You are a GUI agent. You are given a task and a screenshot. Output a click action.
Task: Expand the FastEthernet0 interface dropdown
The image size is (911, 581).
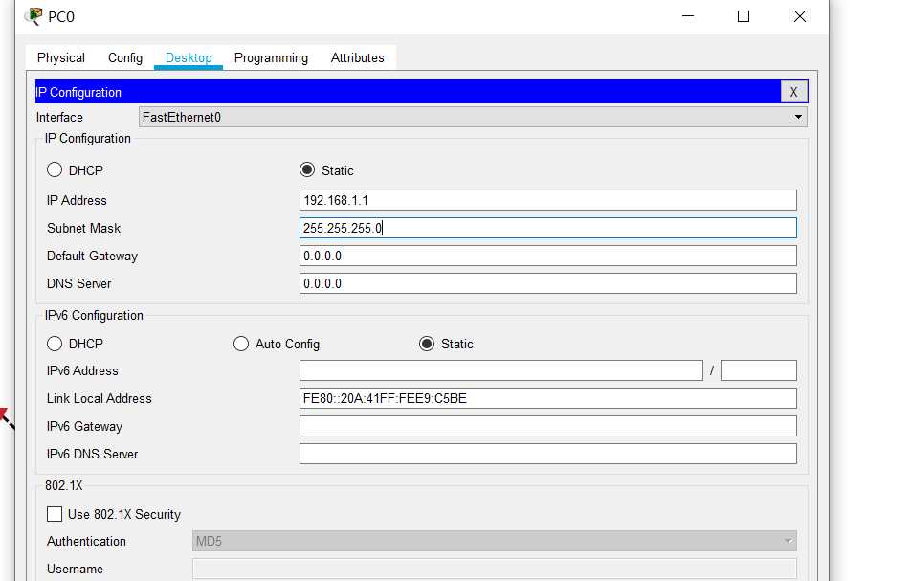click(473, 117)
